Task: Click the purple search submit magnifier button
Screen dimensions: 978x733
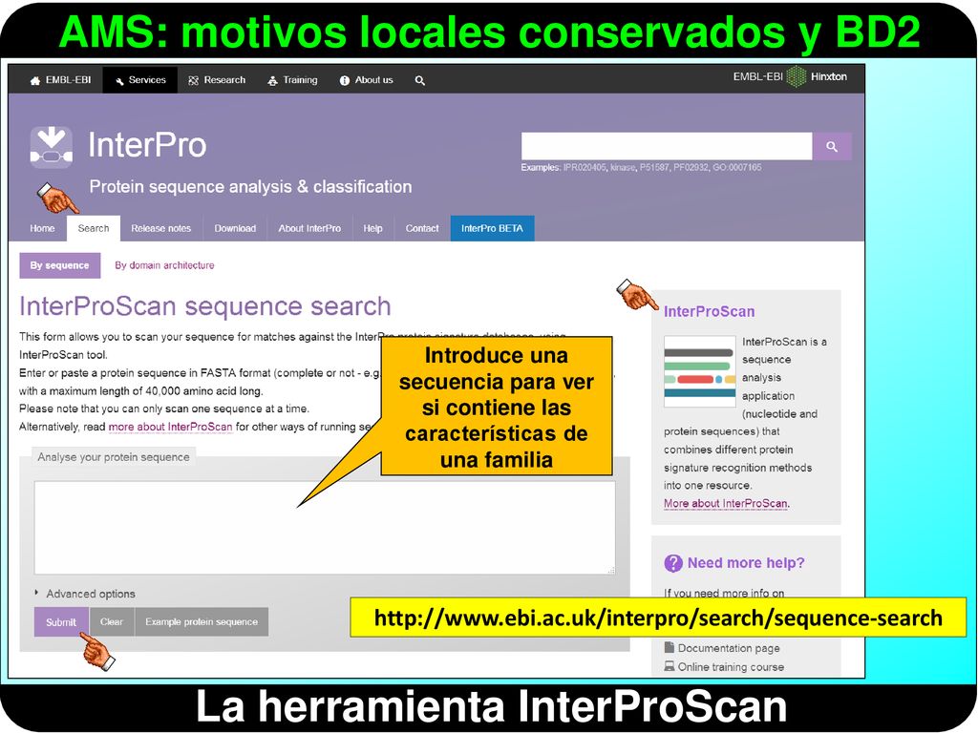Action: point(832,146)
